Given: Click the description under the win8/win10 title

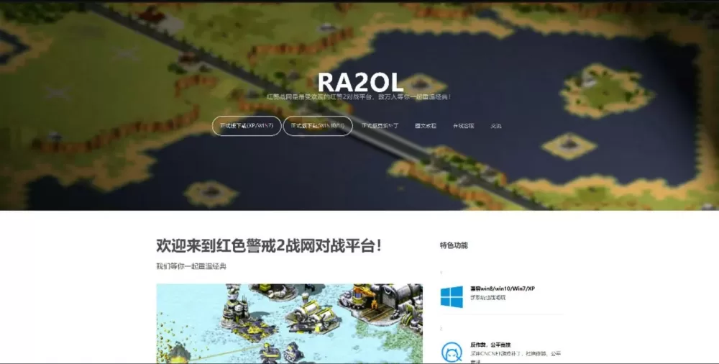Looking at the screenshot, I should [488, 298].
